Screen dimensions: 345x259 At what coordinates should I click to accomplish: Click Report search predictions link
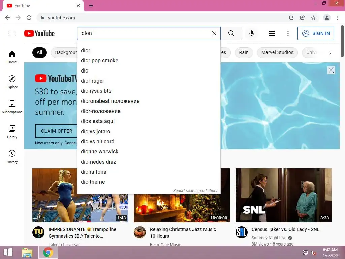[x=196, y=190]
